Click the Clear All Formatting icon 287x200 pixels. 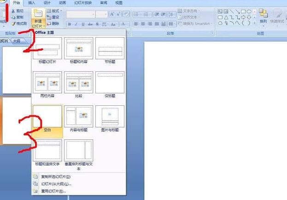coord(126,14)
